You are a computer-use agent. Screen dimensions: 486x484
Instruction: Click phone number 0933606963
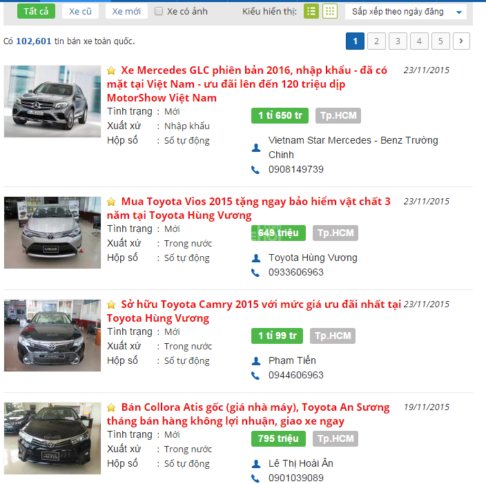(x=296, y=273)
